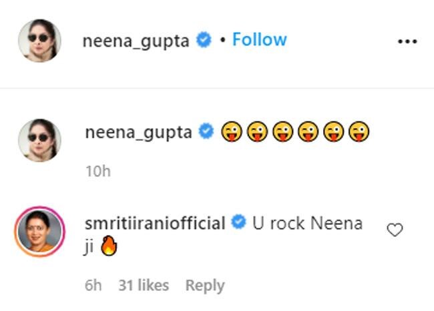Click the last tongue-out emoji in the caption
The width and height of the screenshot is (434, 311).
tap(359, 132)
